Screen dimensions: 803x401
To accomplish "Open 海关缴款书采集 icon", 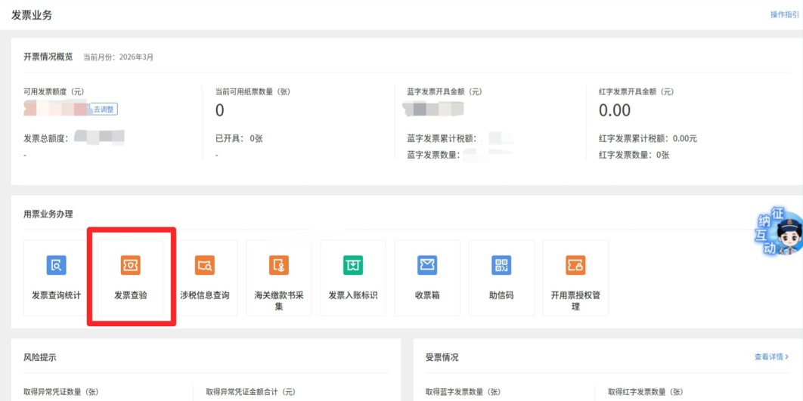I will (x=279, y=265).
